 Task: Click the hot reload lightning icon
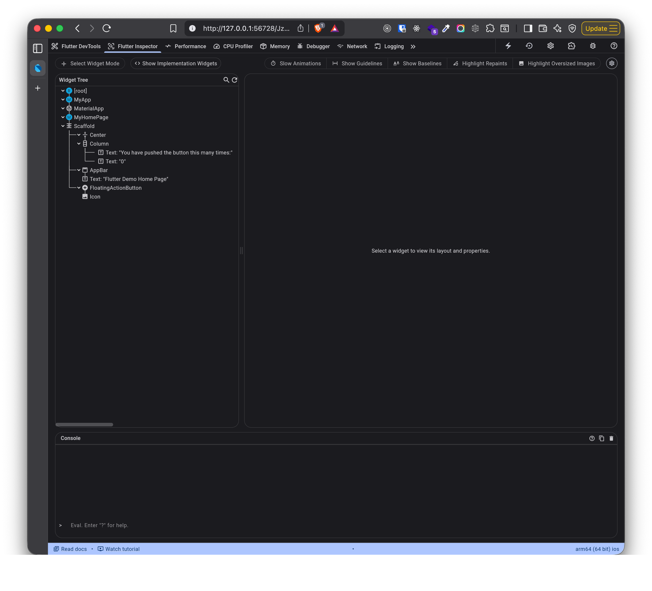508,46
